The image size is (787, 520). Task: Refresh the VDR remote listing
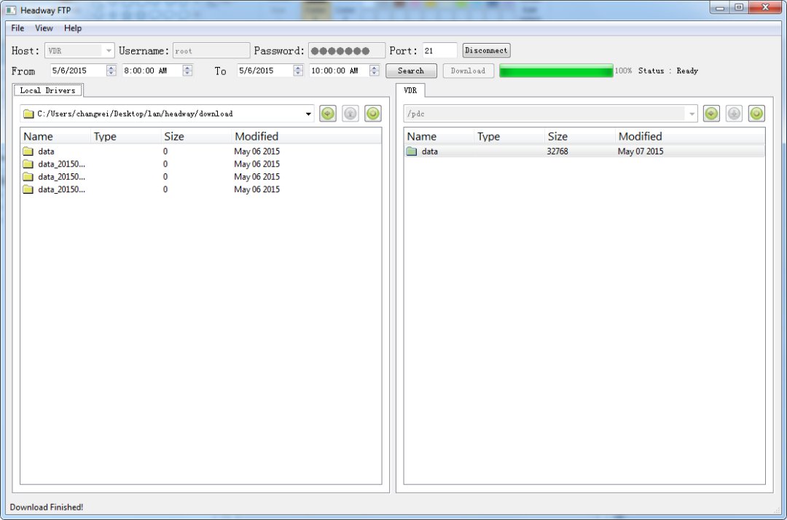pos(756,114)
